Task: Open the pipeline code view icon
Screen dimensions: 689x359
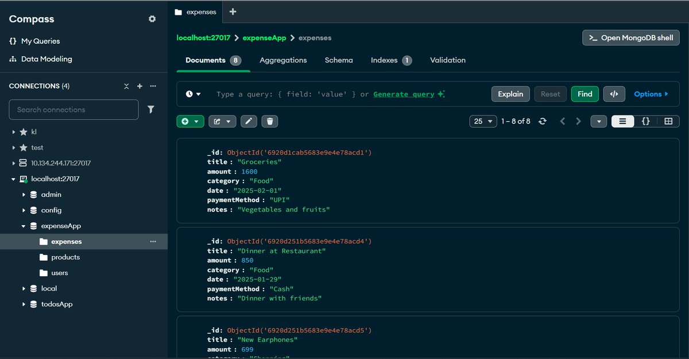Action: pos(614,94)
